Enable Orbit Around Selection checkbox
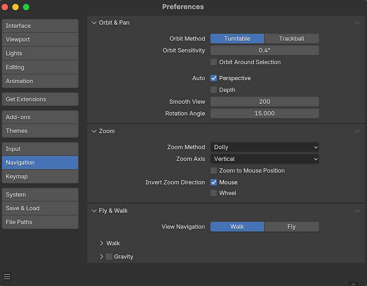 (214, 62)
